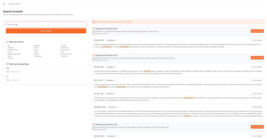Check the Religion & Spirituality checkbox

pos(7,54)
